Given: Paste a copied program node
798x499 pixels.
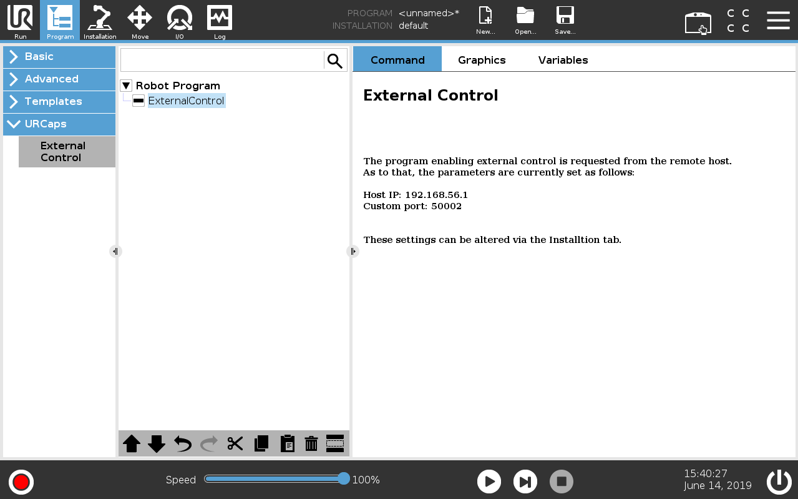Looking at the screenshot, I should [288, 443].
